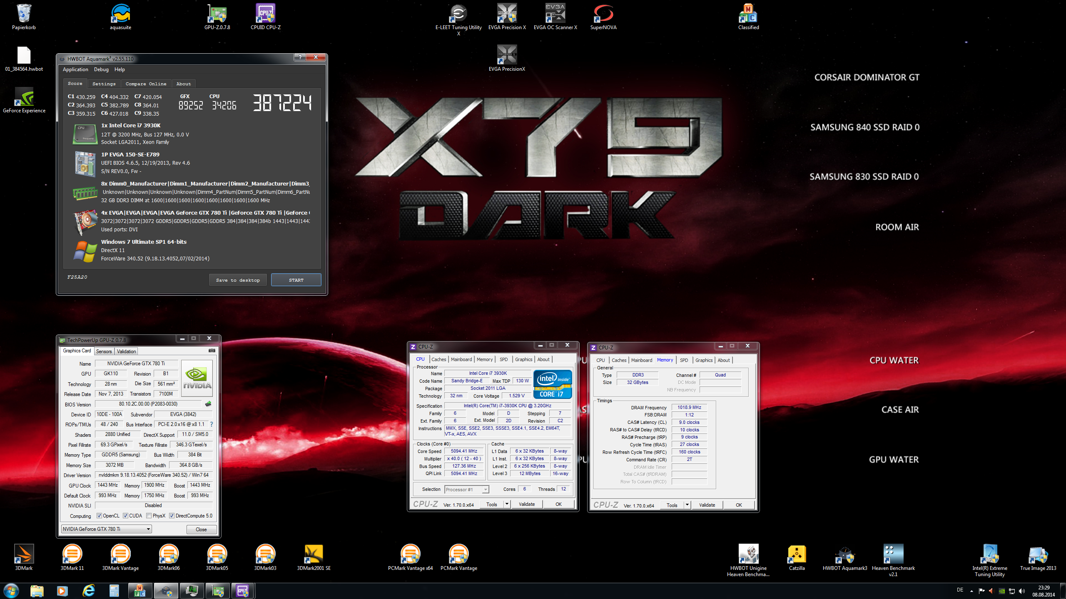Click the volume speaker tray icon
Screen dimensions: 1066x599
tap(1022, 591)
